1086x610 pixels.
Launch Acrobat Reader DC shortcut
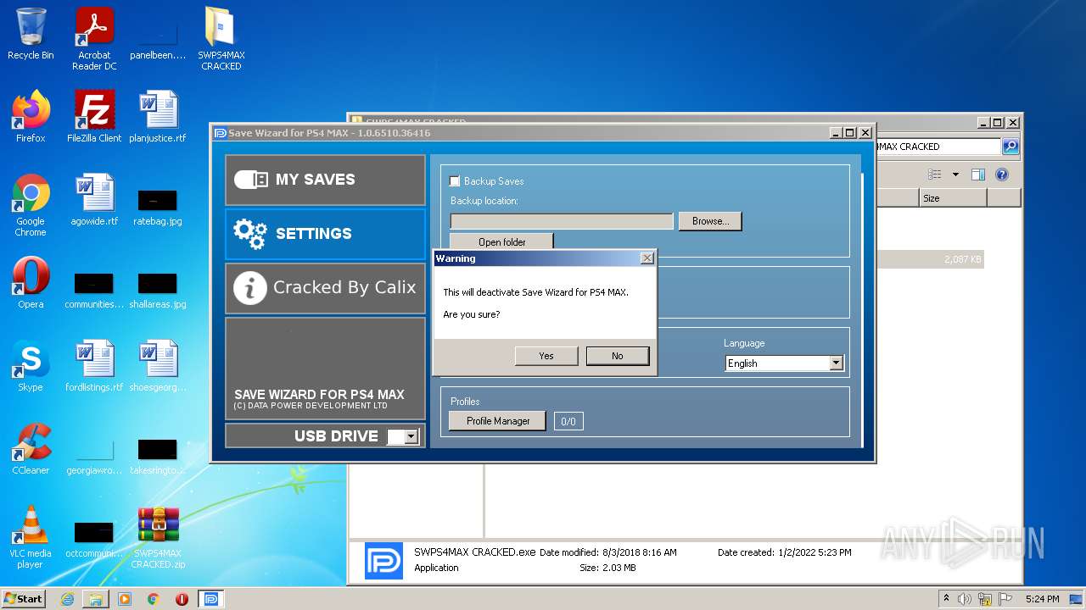pyautogui.click(x=94, y=39)
